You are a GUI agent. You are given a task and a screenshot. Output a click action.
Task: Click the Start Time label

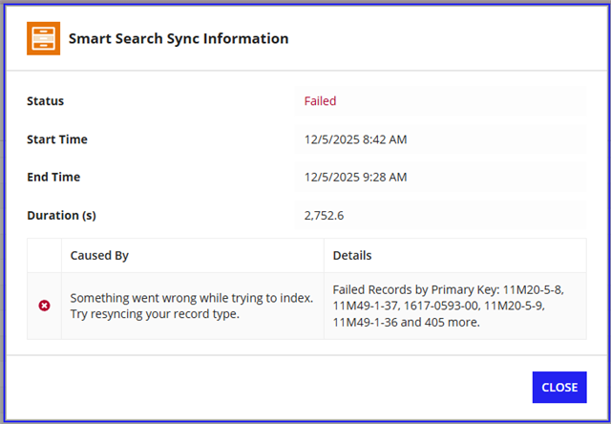pos(56,139)
